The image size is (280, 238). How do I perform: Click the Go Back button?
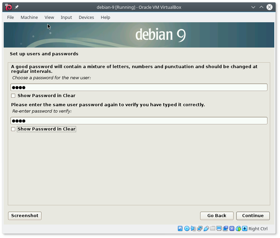click(217, 216)
